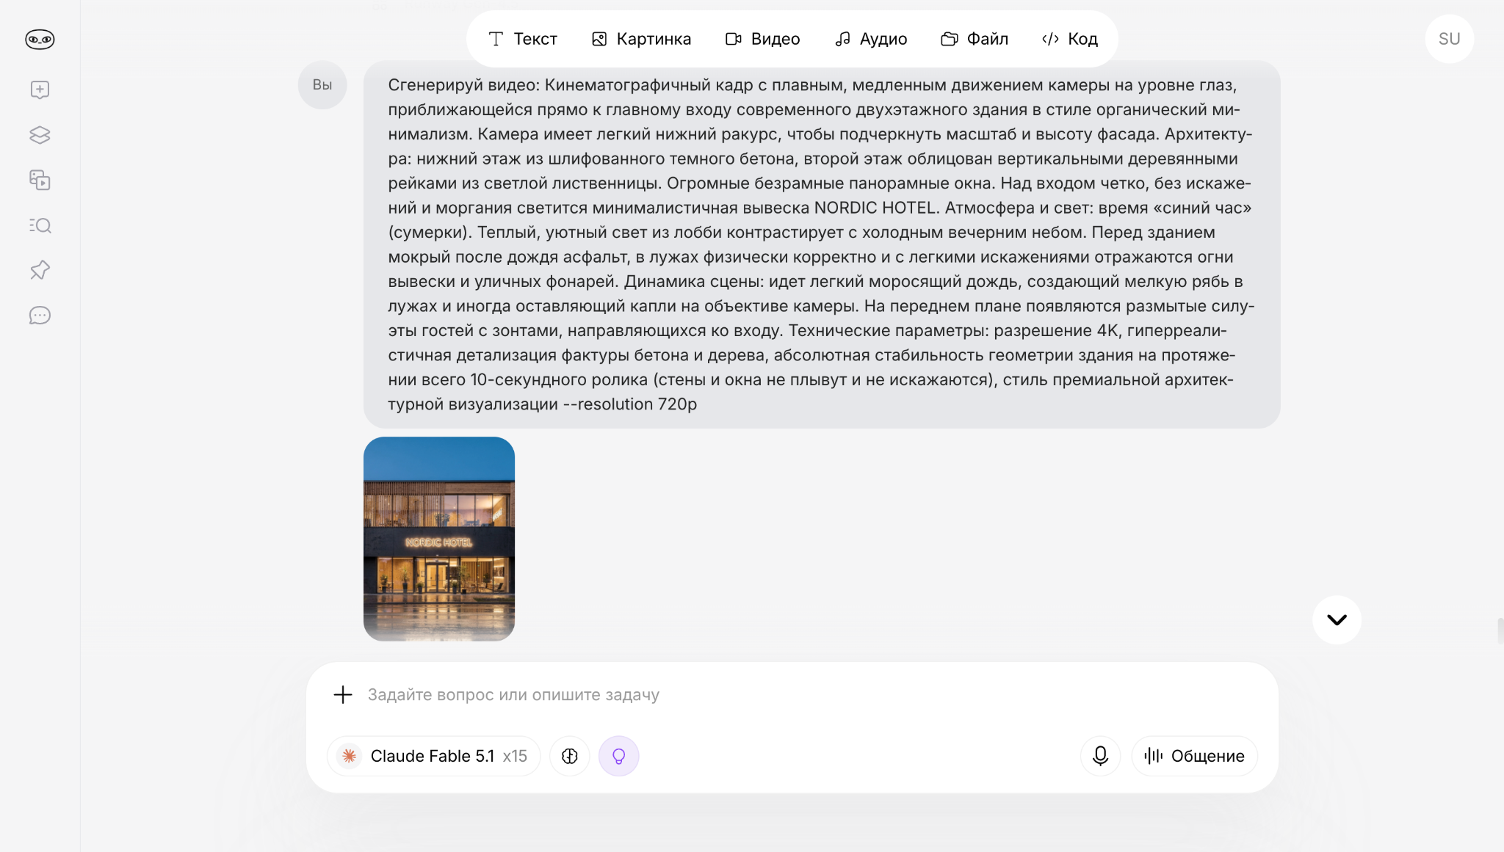Image resolution: width=1504 pixels, height=852 pixels.
Task: Open the media gallery icon in sidebar
Action: point(40,180)
